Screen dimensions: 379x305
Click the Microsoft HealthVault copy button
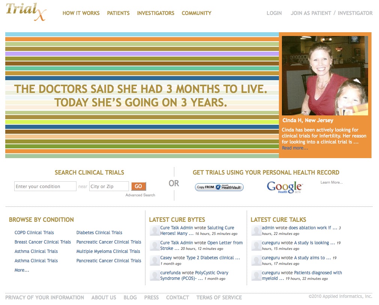[219, 187]
